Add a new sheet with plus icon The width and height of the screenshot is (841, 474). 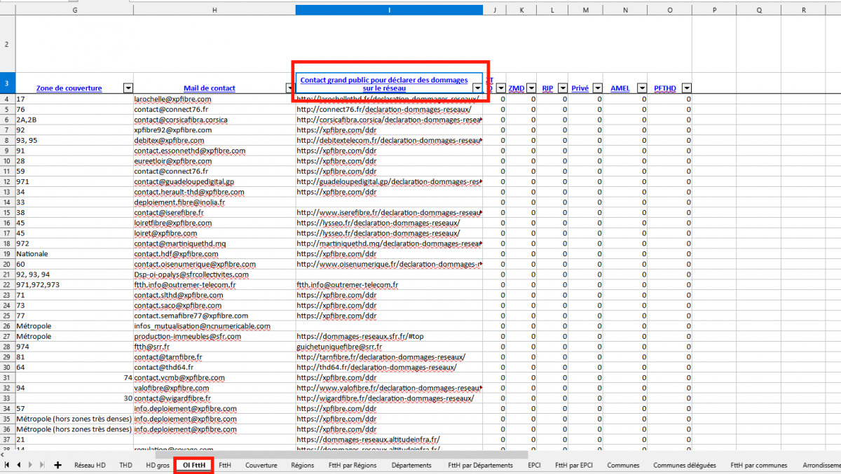click(x=57, y=465)
